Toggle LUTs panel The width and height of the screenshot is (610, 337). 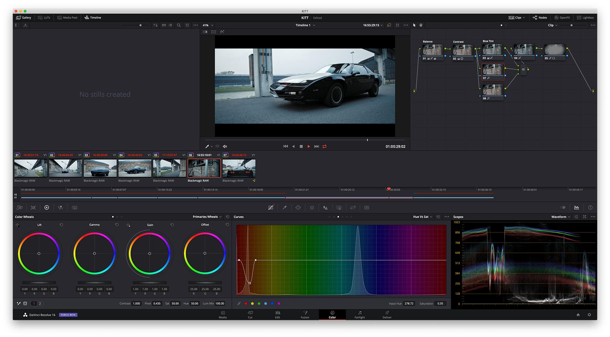[44, 17]
